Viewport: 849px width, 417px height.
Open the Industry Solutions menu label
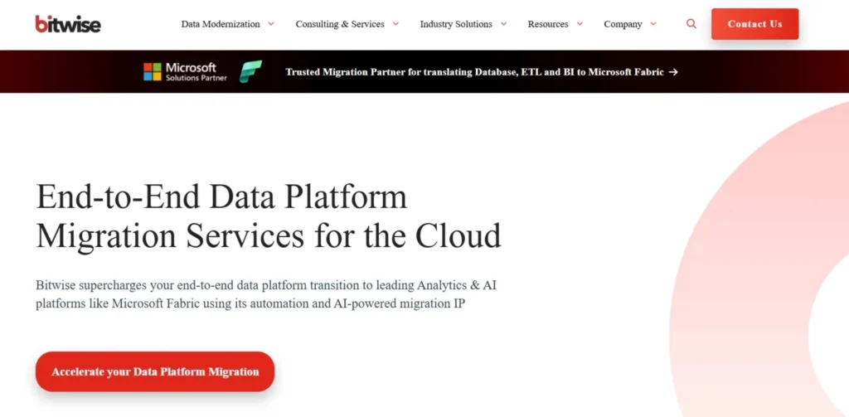pos(456,24)
